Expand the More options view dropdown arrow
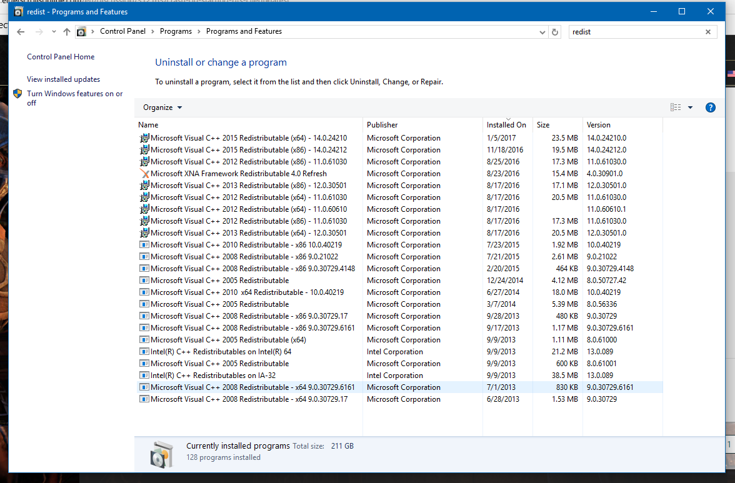Image resolution: width=735 pixels, height=483 pixels. tap(690, 107)
